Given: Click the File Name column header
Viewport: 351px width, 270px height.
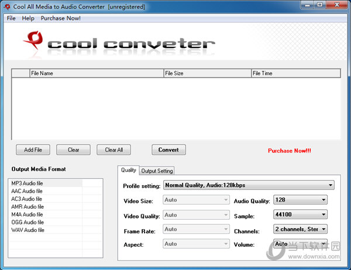Looking at the screenshot, I should click(x=97, y=74).
